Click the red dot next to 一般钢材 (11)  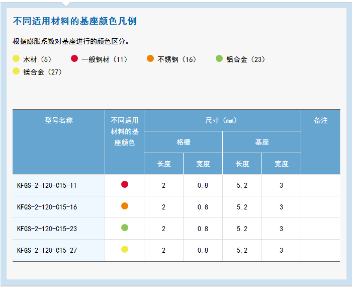pyautogui.click(x=74, y=58)
